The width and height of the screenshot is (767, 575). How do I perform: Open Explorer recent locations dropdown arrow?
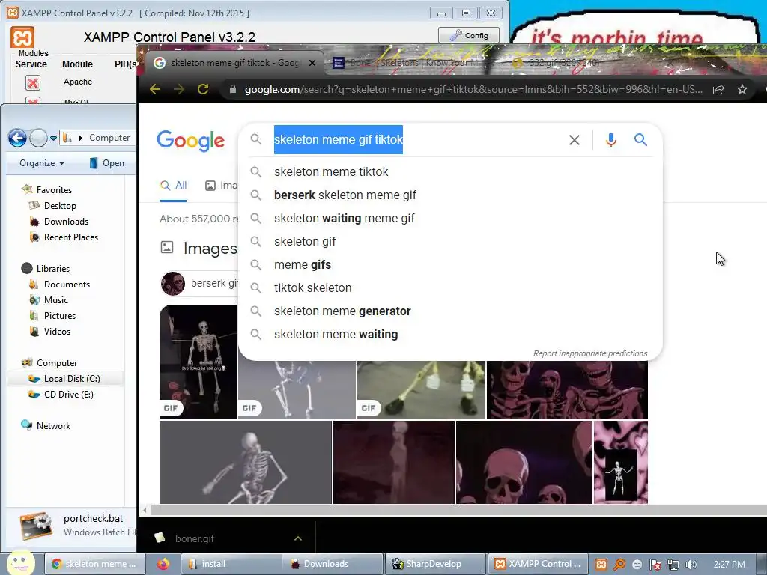[x=53, y=138]
